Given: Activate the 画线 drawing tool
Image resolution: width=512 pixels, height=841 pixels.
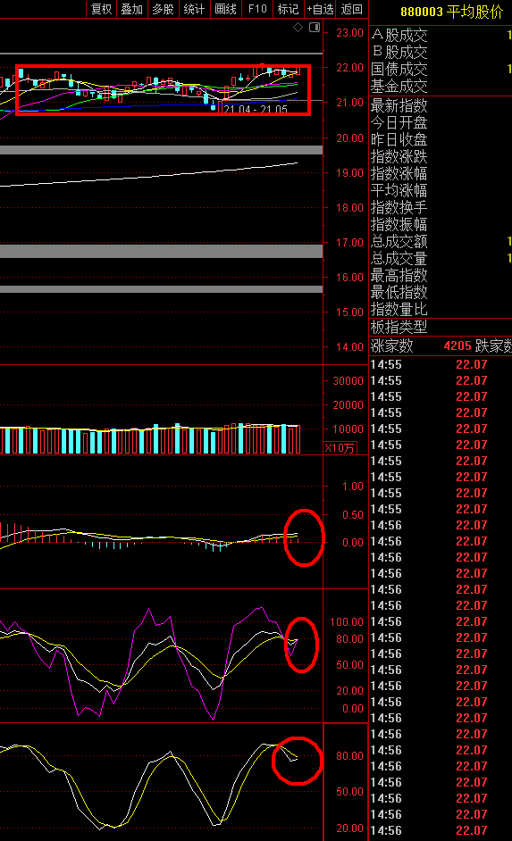Looking at the screenshot, I should coord(225,9).
